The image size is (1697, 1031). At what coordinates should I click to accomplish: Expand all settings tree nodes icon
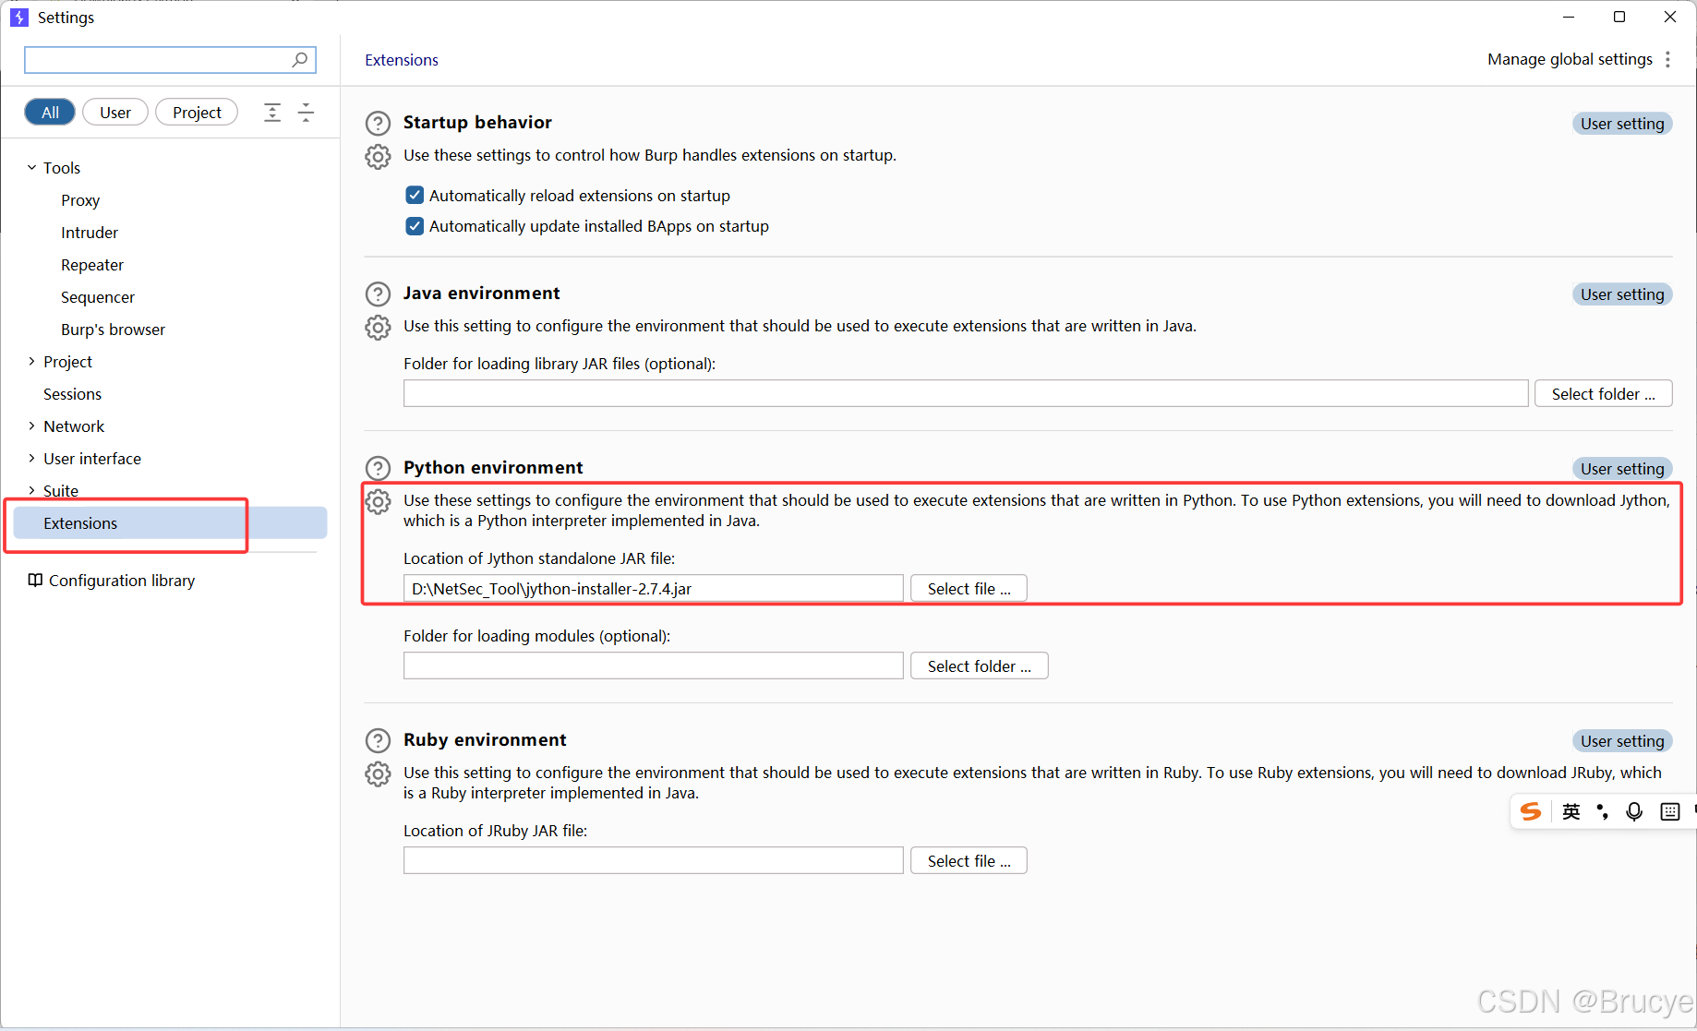272,113
